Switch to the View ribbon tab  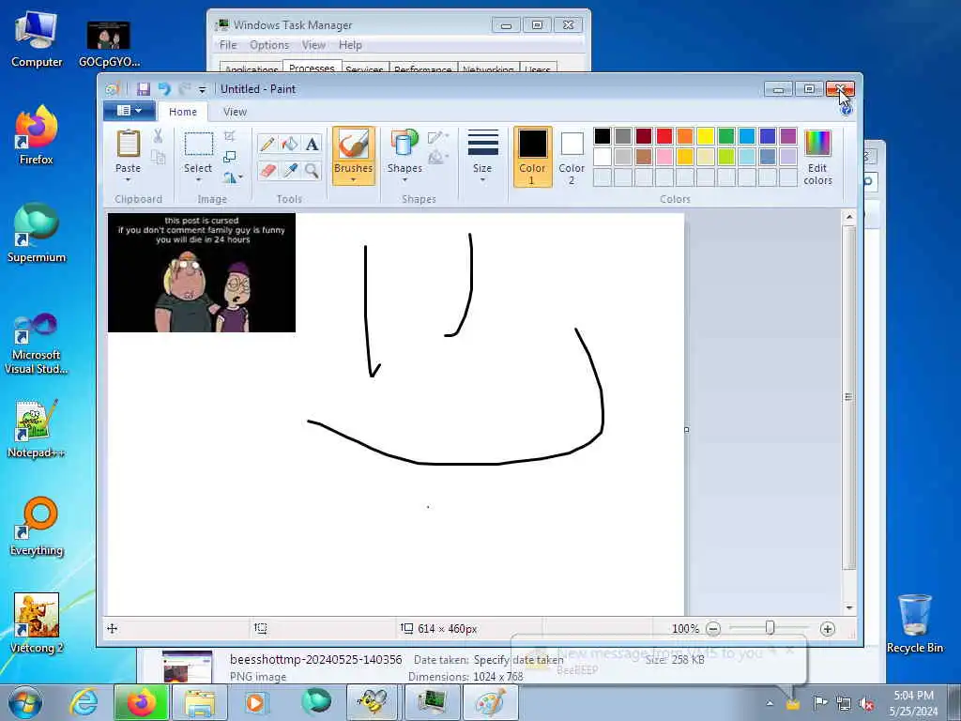pos(235,112)
